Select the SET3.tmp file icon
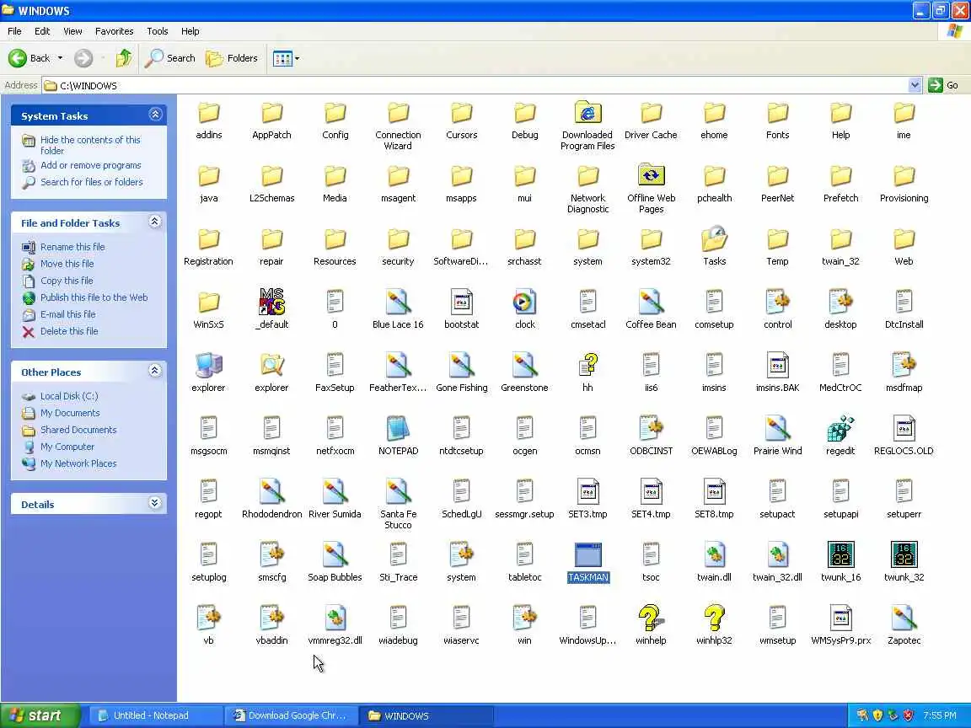The width and height of the screenshot is (971, 728). point(587,491)
